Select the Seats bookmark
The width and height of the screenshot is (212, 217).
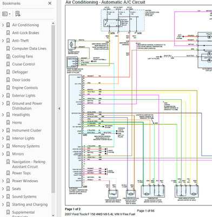point(16,189)
